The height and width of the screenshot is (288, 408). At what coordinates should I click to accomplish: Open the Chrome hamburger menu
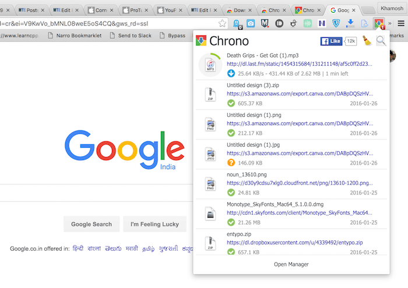pos(401,24)
